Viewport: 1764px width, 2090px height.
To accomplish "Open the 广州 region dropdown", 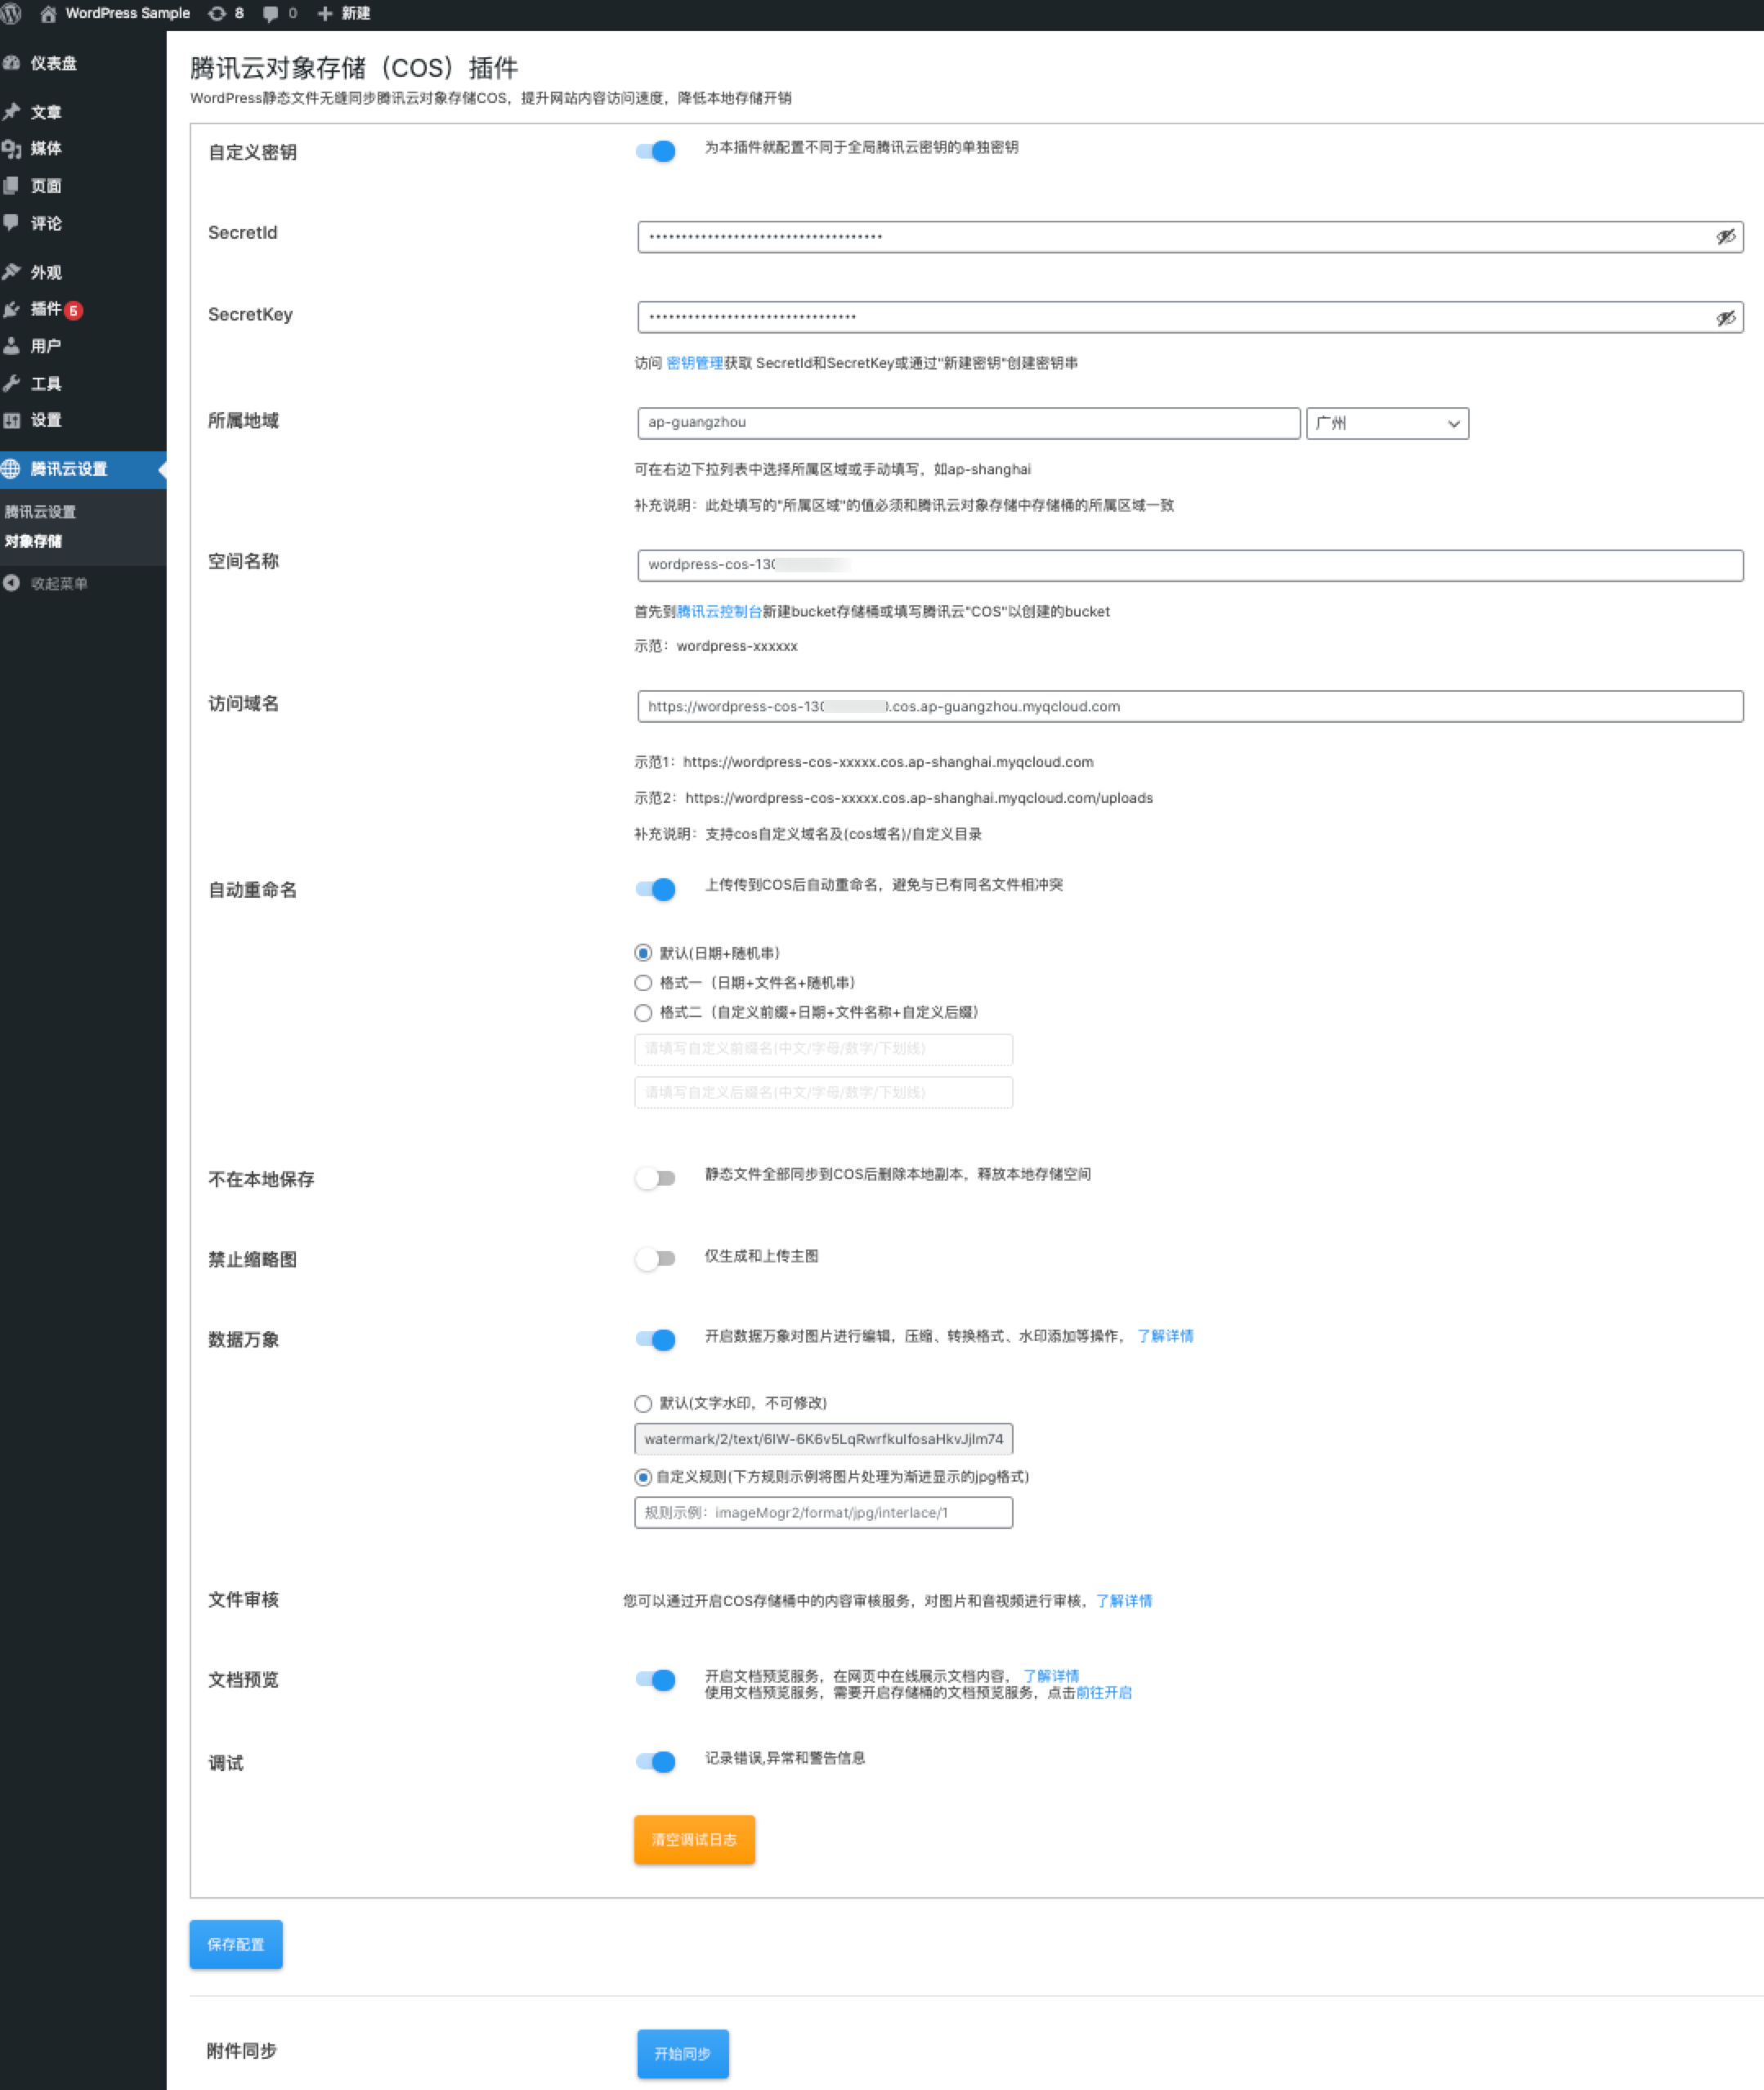I will click(x=1387, y=424).
